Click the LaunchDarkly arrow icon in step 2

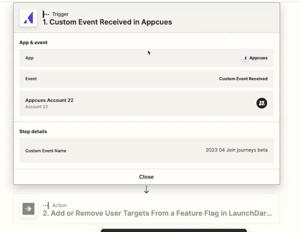point(28,209)
